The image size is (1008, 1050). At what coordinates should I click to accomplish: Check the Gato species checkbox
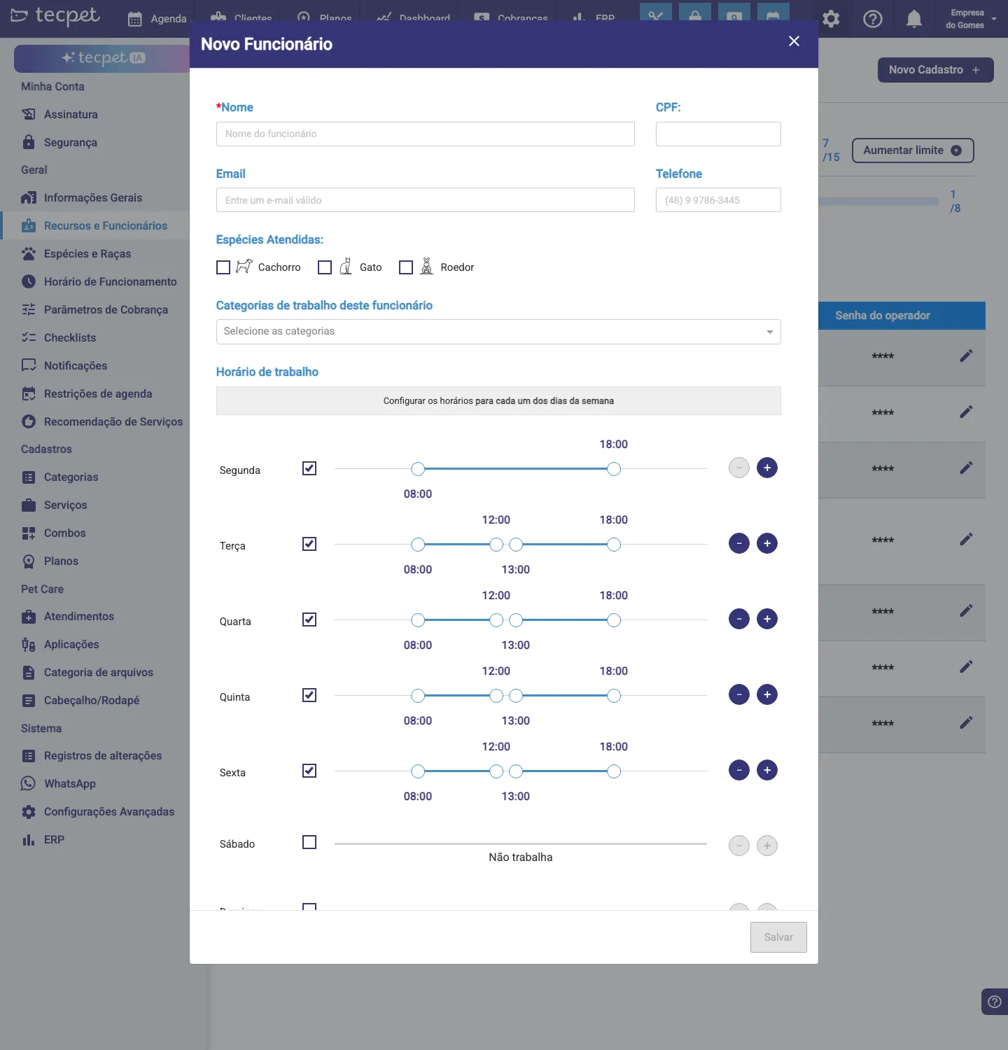coord(325,267)
